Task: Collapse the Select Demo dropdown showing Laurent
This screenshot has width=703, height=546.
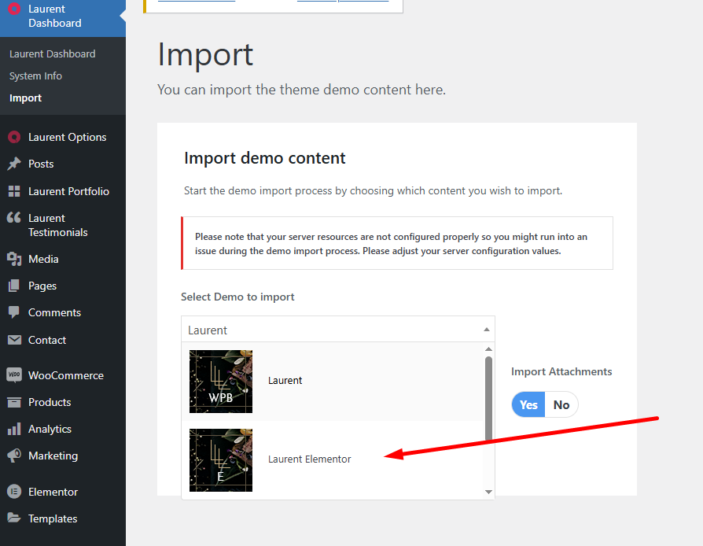Action: [x=338, y=330]
